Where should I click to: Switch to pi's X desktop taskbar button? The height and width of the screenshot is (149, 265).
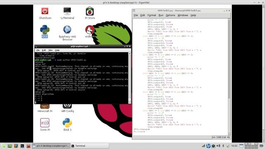[x=51, y=146]
